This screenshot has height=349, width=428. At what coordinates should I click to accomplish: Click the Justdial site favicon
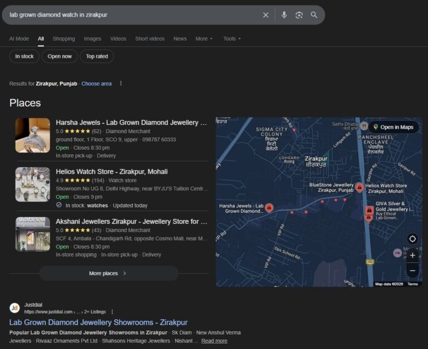pos(14,308)
